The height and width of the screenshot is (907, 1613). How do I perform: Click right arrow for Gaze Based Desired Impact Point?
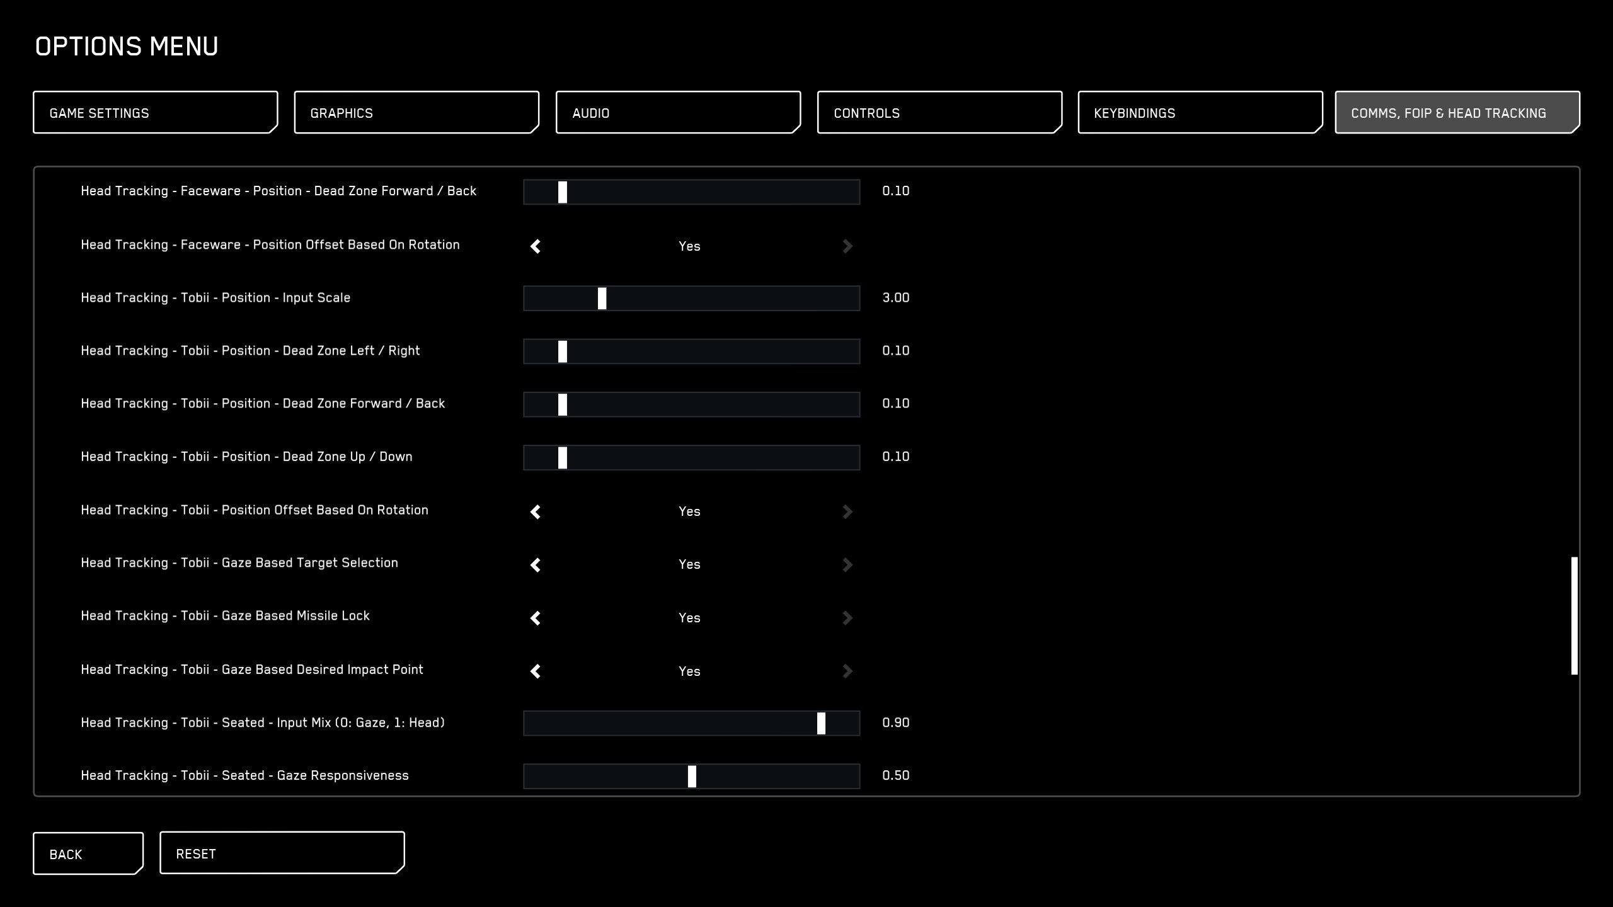point(847,671)
